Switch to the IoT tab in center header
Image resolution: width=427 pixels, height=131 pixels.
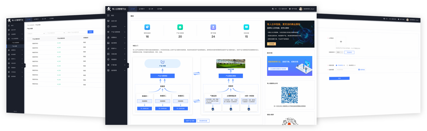(x=133, y=9)
